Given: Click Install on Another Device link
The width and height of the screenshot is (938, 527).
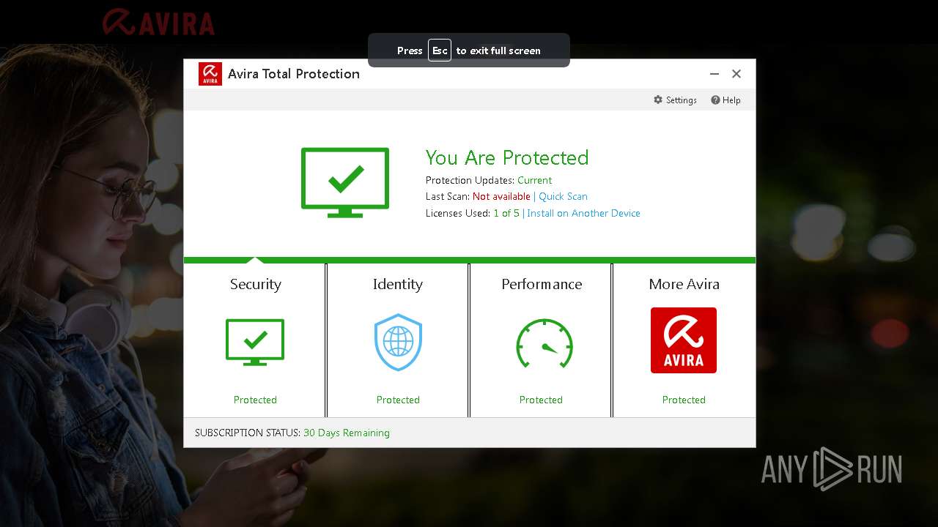Looking at the screenshot, I should pos(583,213).
